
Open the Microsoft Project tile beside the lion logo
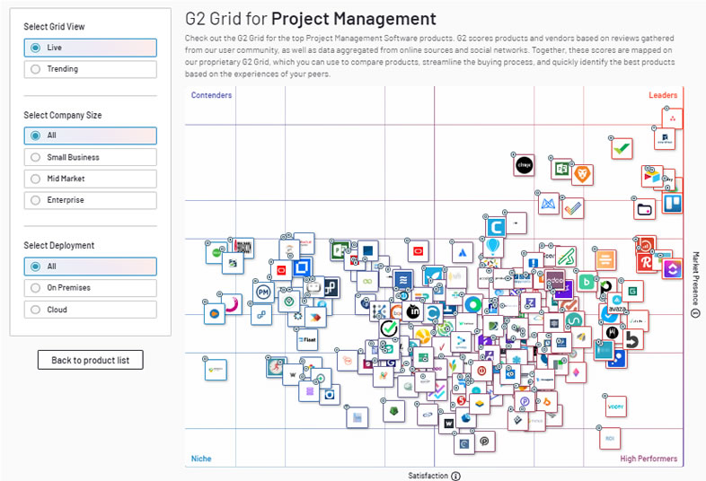click(x=561, y=169)
